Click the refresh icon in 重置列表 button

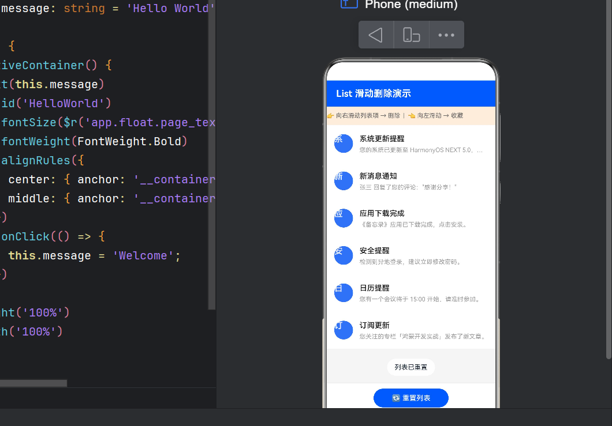tap(395, 398)
